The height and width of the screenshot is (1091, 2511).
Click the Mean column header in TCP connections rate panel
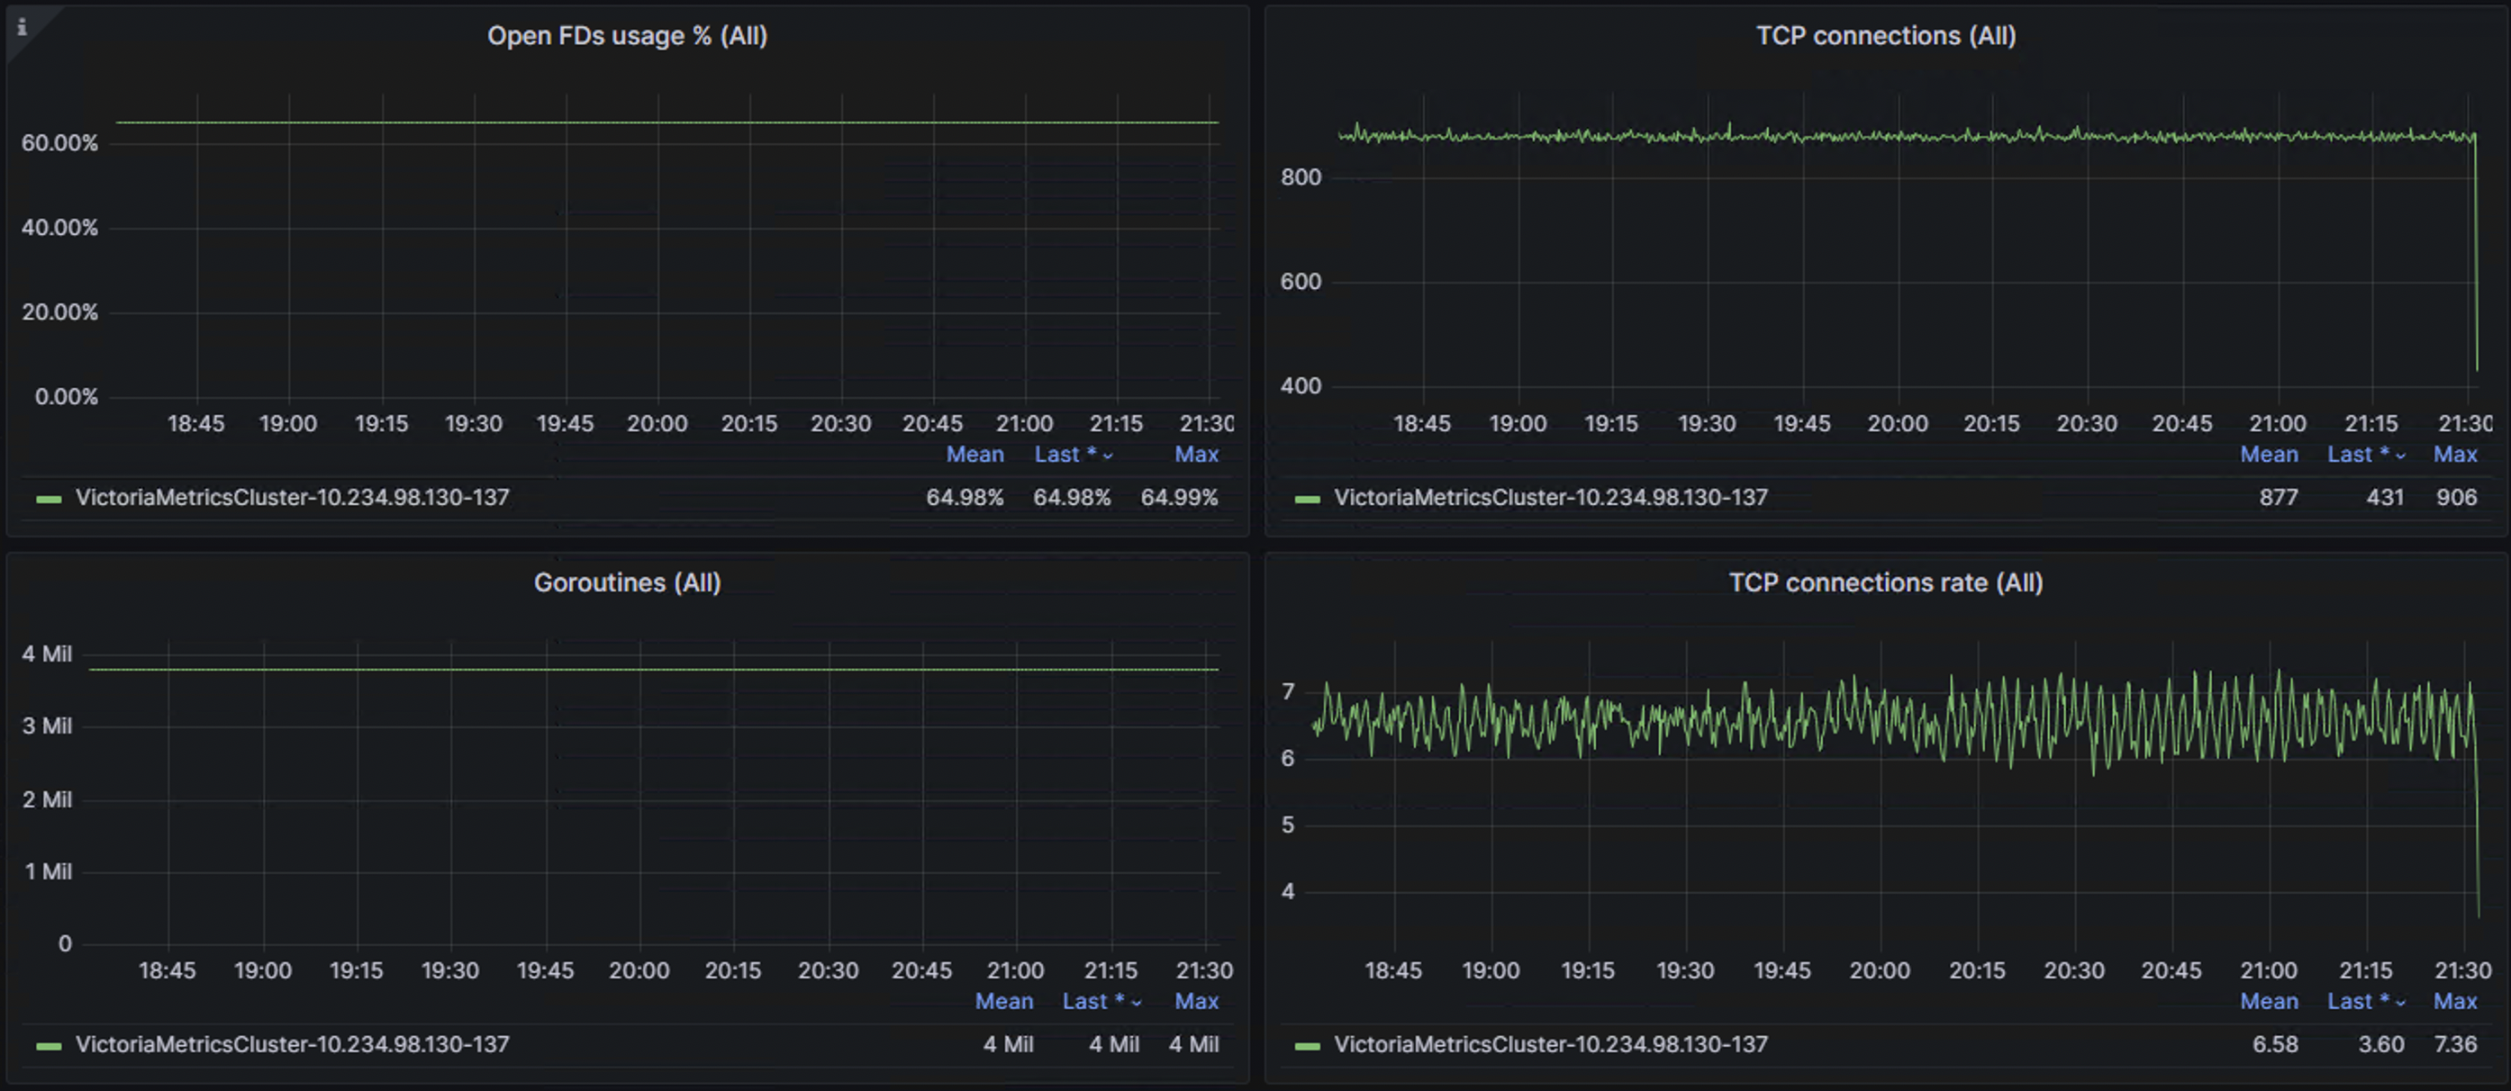tap(2270, 1001)
